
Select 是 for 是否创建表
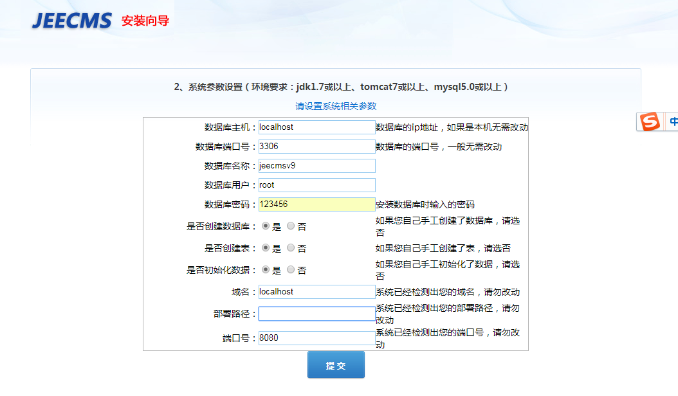click(266, 248)
